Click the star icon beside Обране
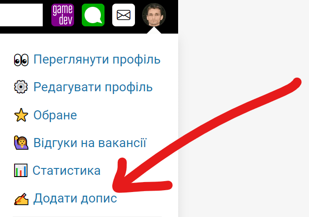 point(21,115)
